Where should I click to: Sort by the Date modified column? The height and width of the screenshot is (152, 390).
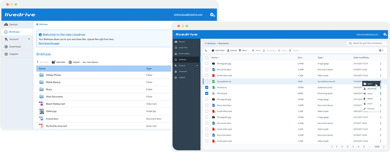[x=362, y=58]
